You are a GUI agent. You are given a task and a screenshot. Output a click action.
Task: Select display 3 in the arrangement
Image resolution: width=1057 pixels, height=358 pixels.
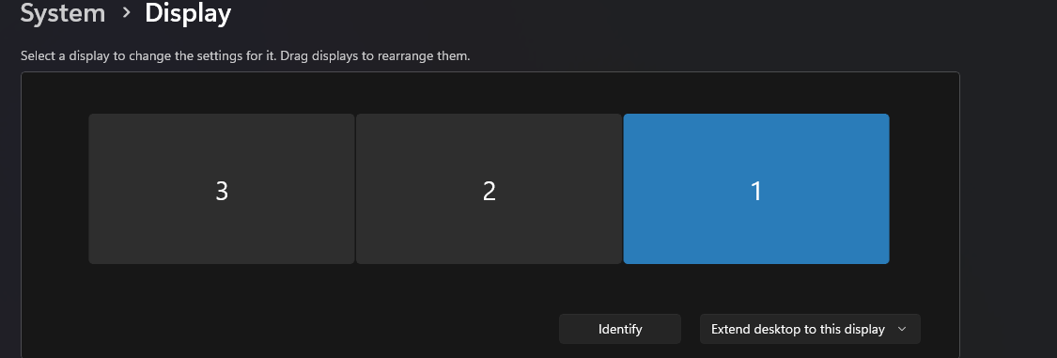coord(222,189)
